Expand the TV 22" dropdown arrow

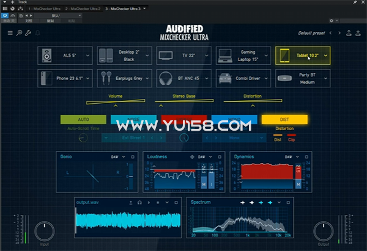(207, 56)
